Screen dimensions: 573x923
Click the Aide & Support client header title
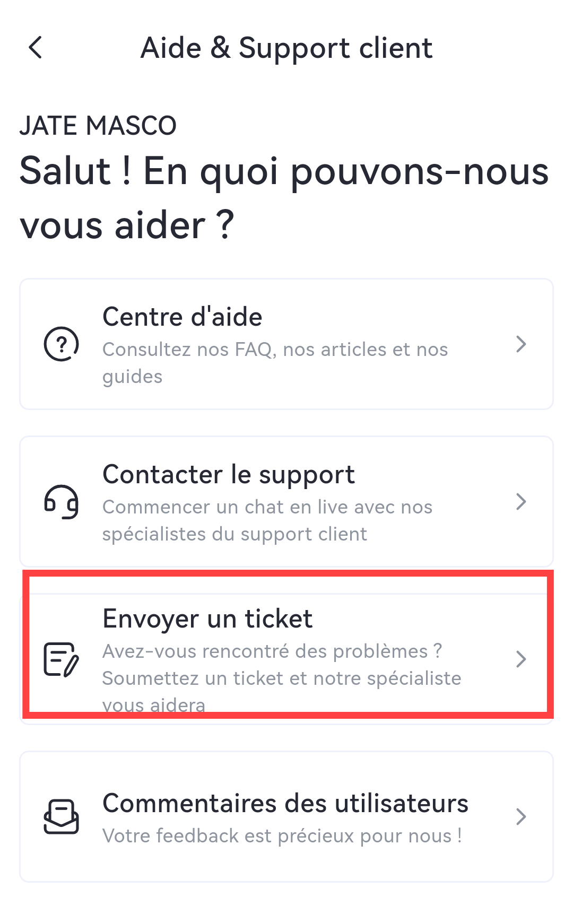click(x=286, y=48)
